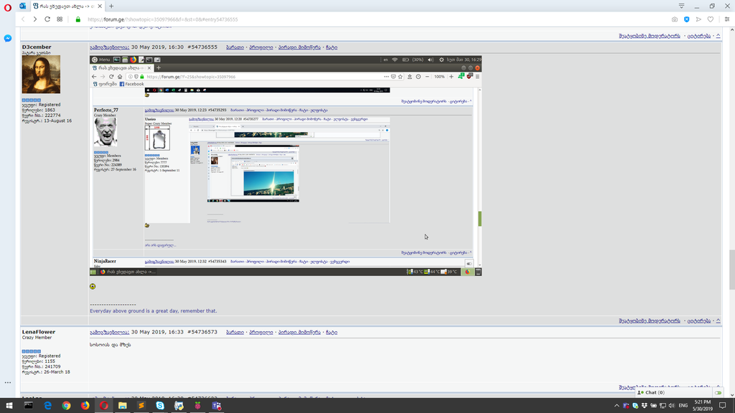The width and height of the screenshot is (735, 413).
Task: Open Sublime Text from the taskbar
Action: [141, 406]
